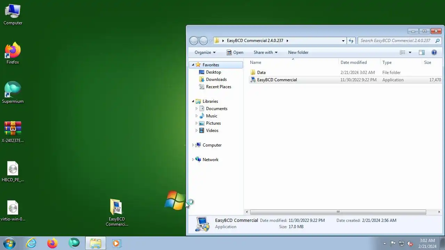Collapse Libraries tree section

pyautogui.click(x=193, y=101)
